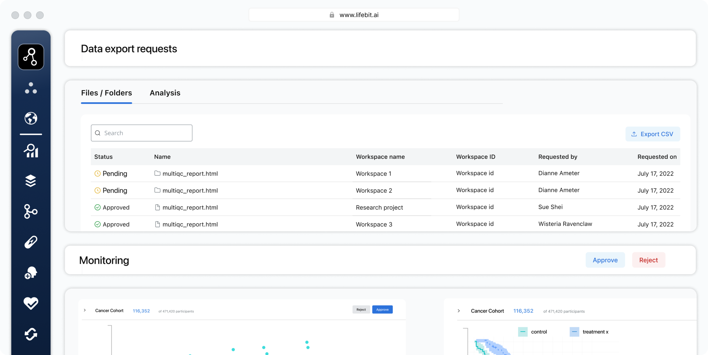Expand the left Cancer Cohort chevron
Viewport: 708px width, 355px height.
point(85,310)
